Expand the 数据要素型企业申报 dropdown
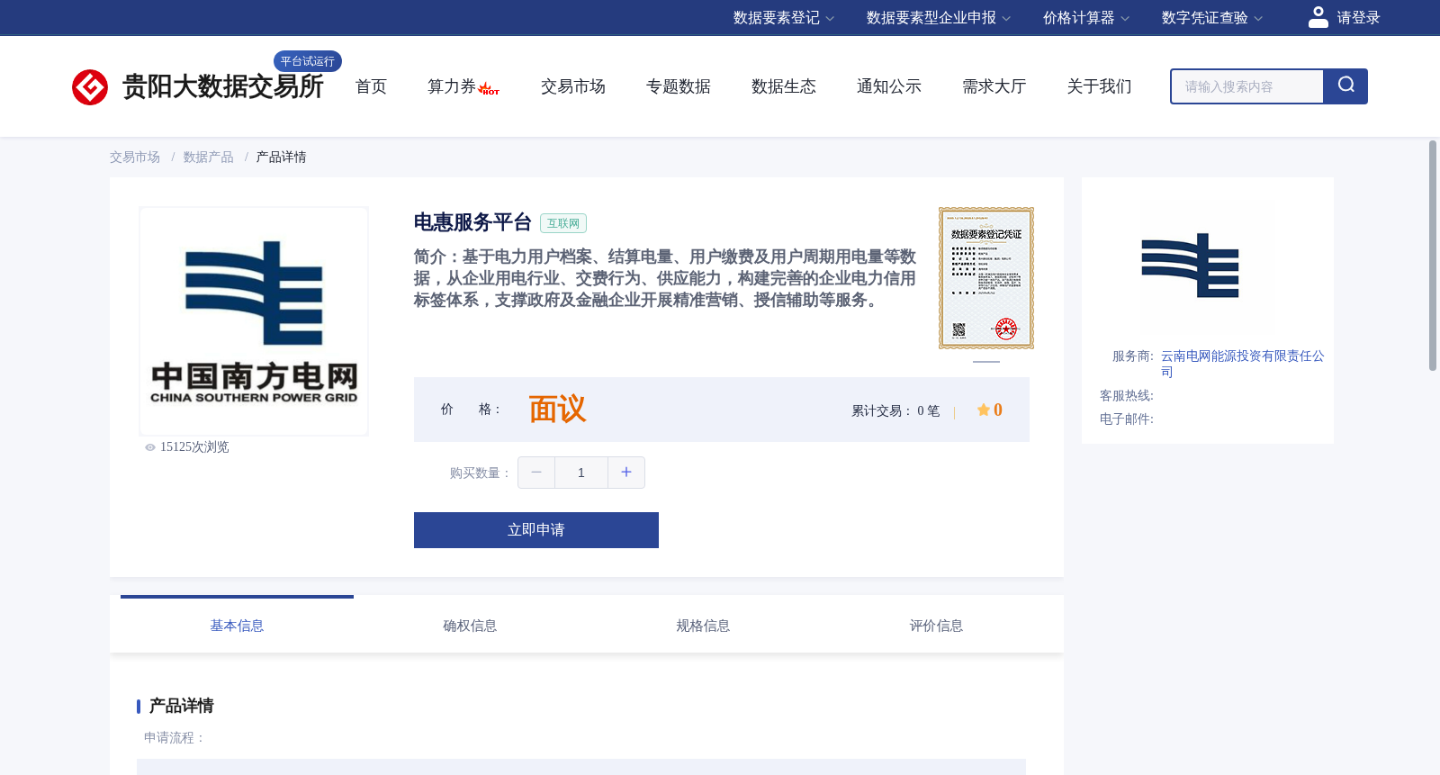Screen dimensions: 1440x775 [x=938, y=18]
